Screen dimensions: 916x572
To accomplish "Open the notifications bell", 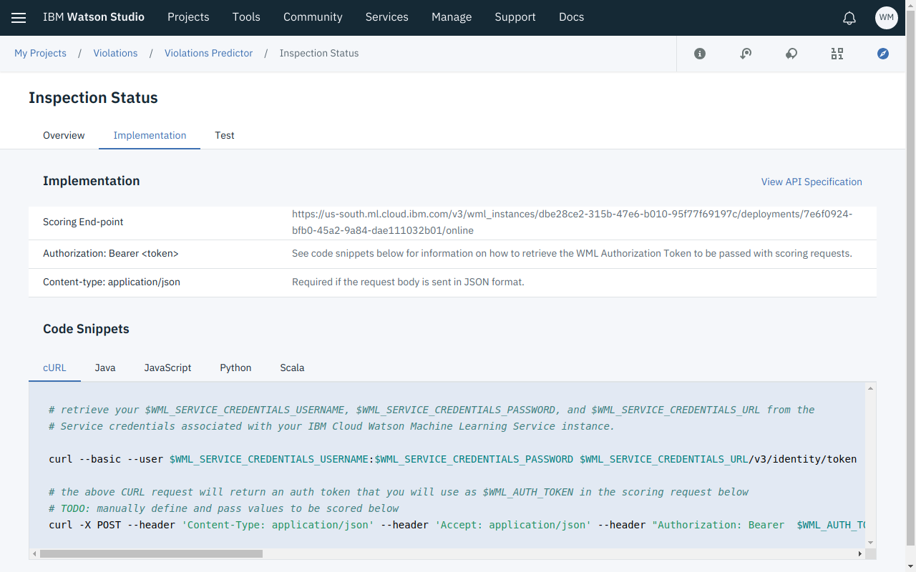I will point(849,18).
